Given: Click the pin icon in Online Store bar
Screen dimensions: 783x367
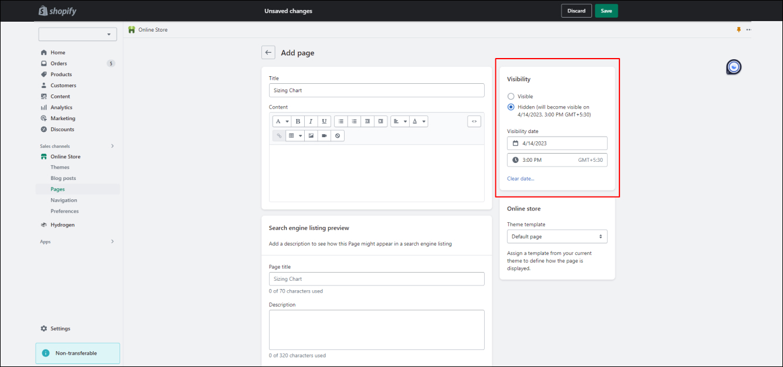Looking at the screenshot, I should pyautogui.click(x=738, y=29).
